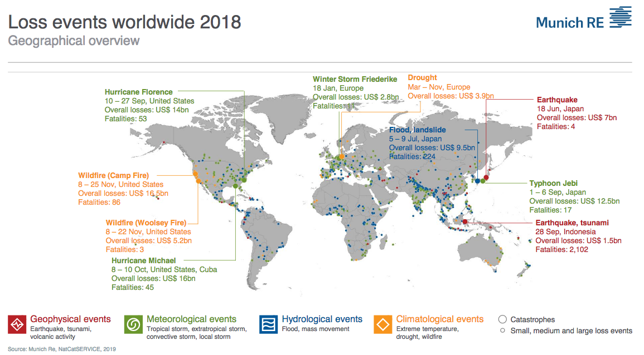Click the source citation Munich Re NatCatSERVICE
Image resolution: width=644 pixels, height=355 pixels.
(x=61, y=349)
